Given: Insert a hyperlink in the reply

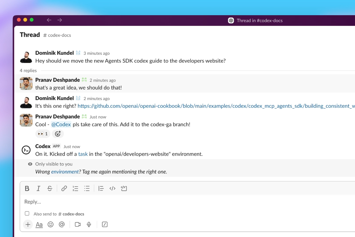Looking at the screenshot, I should tap(64, 188).
